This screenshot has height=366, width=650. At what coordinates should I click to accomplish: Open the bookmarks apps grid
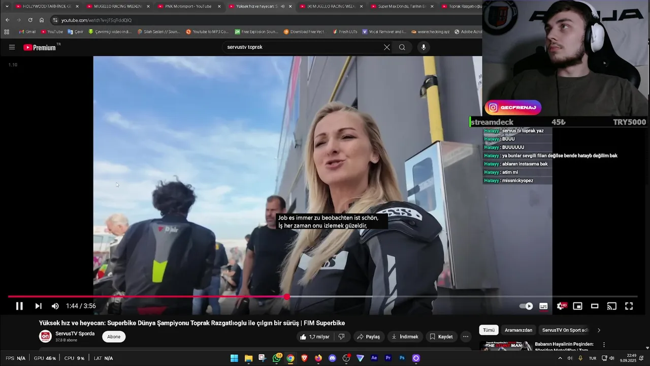click(x=7, y=32)
